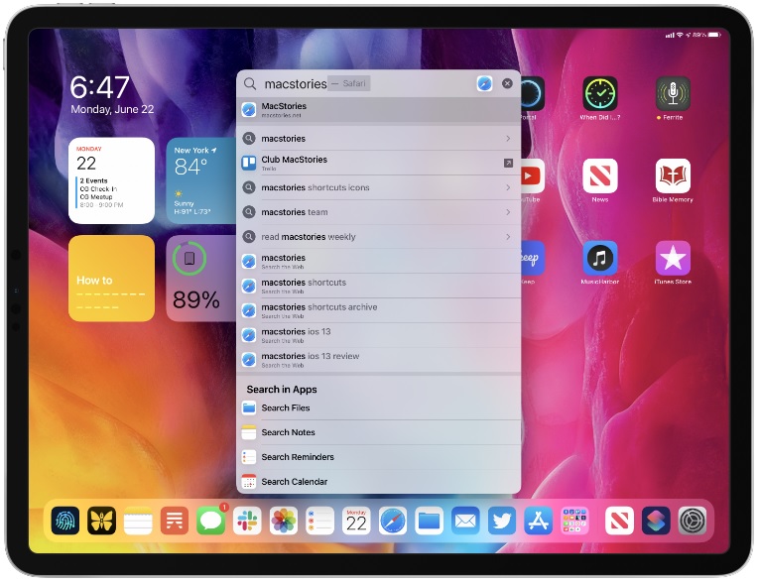
Task: Open the yellow How to widget
Action: [x=112, y=279]
